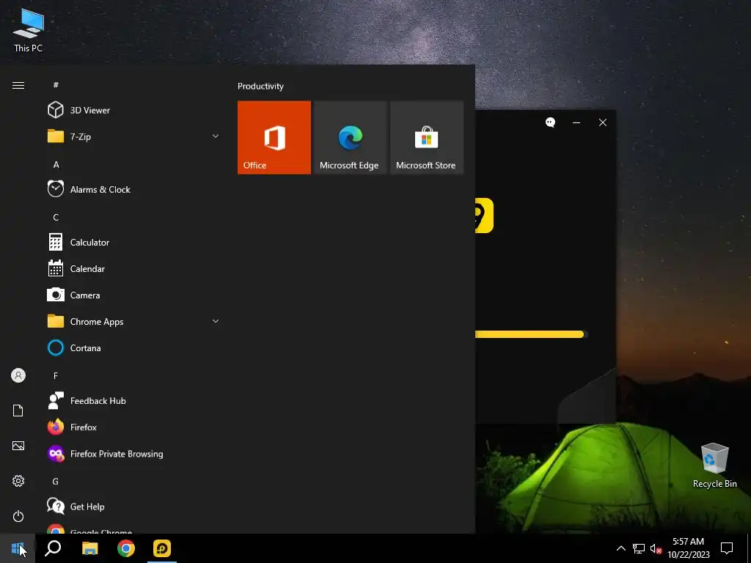Open the user account icon in Start

click(x=18, y=375)
